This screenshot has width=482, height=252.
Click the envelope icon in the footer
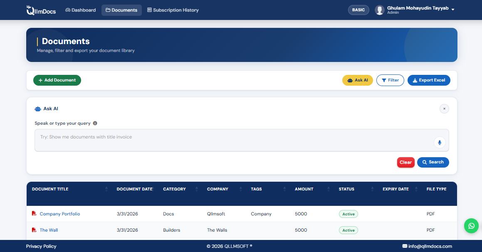click(x=404, y=246)
